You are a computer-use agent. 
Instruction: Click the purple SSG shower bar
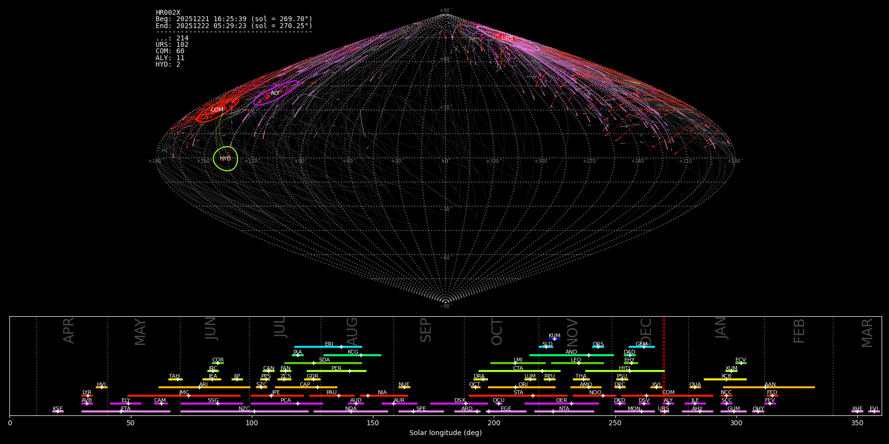click(x=211, y=404)
